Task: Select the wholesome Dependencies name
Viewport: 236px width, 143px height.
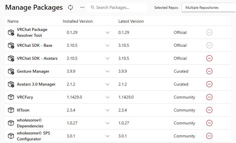Action: (30, 123)
